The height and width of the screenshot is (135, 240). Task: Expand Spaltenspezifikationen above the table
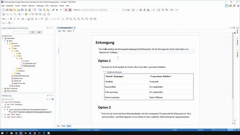click(x=106, y=72)
